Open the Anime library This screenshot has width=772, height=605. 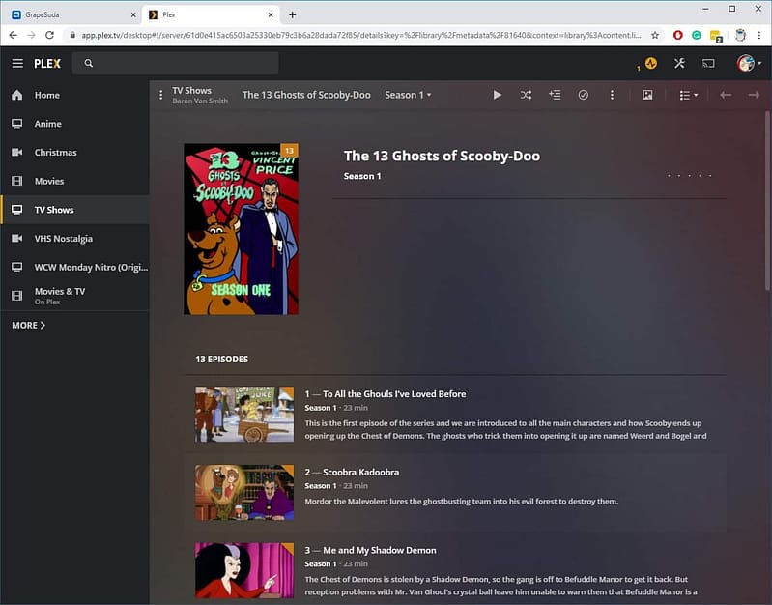pyautogui.click(x=74, y=124)
